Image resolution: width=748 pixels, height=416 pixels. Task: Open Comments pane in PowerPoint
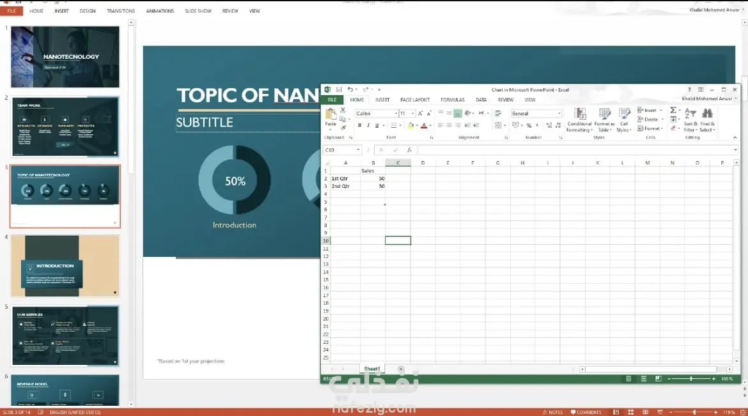tap(586, 412)
